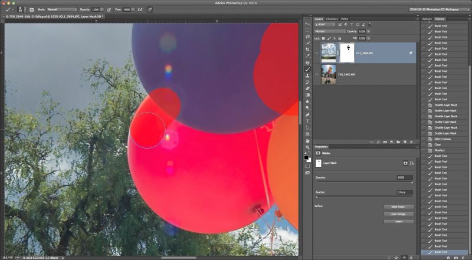Select the Eraser tool
The width and height of the screenshot is (472, 260).
[x=307, y=89]
